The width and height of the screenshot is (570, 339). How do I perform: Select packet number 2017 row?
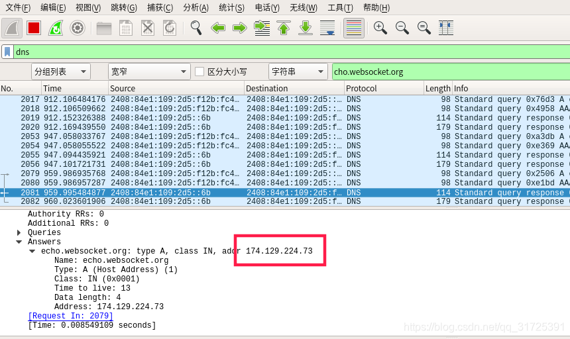coord(285,99)
